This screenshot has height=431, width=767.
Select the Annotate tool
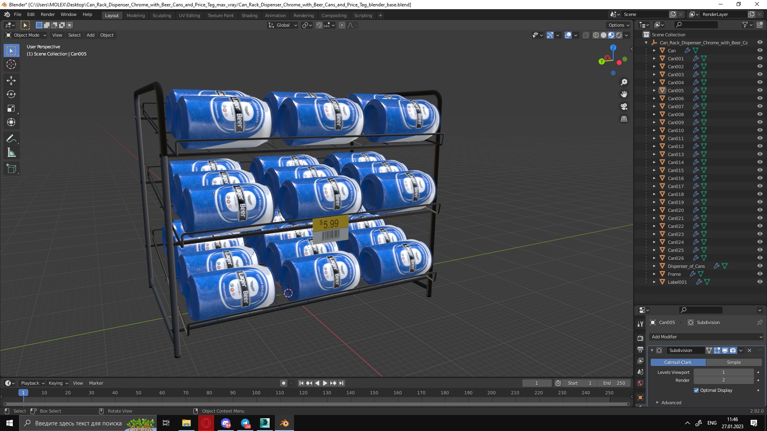click(11, 139)
